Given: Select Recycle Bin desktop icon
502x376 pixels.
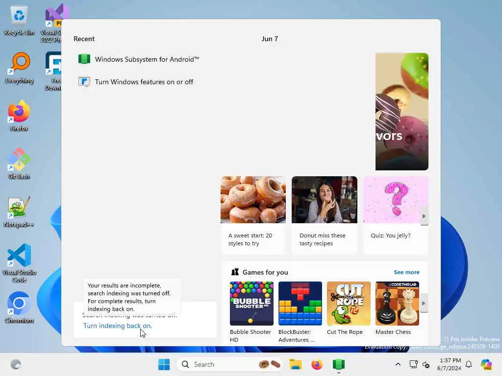Looking at the screenshot, I should coord(19,21).
